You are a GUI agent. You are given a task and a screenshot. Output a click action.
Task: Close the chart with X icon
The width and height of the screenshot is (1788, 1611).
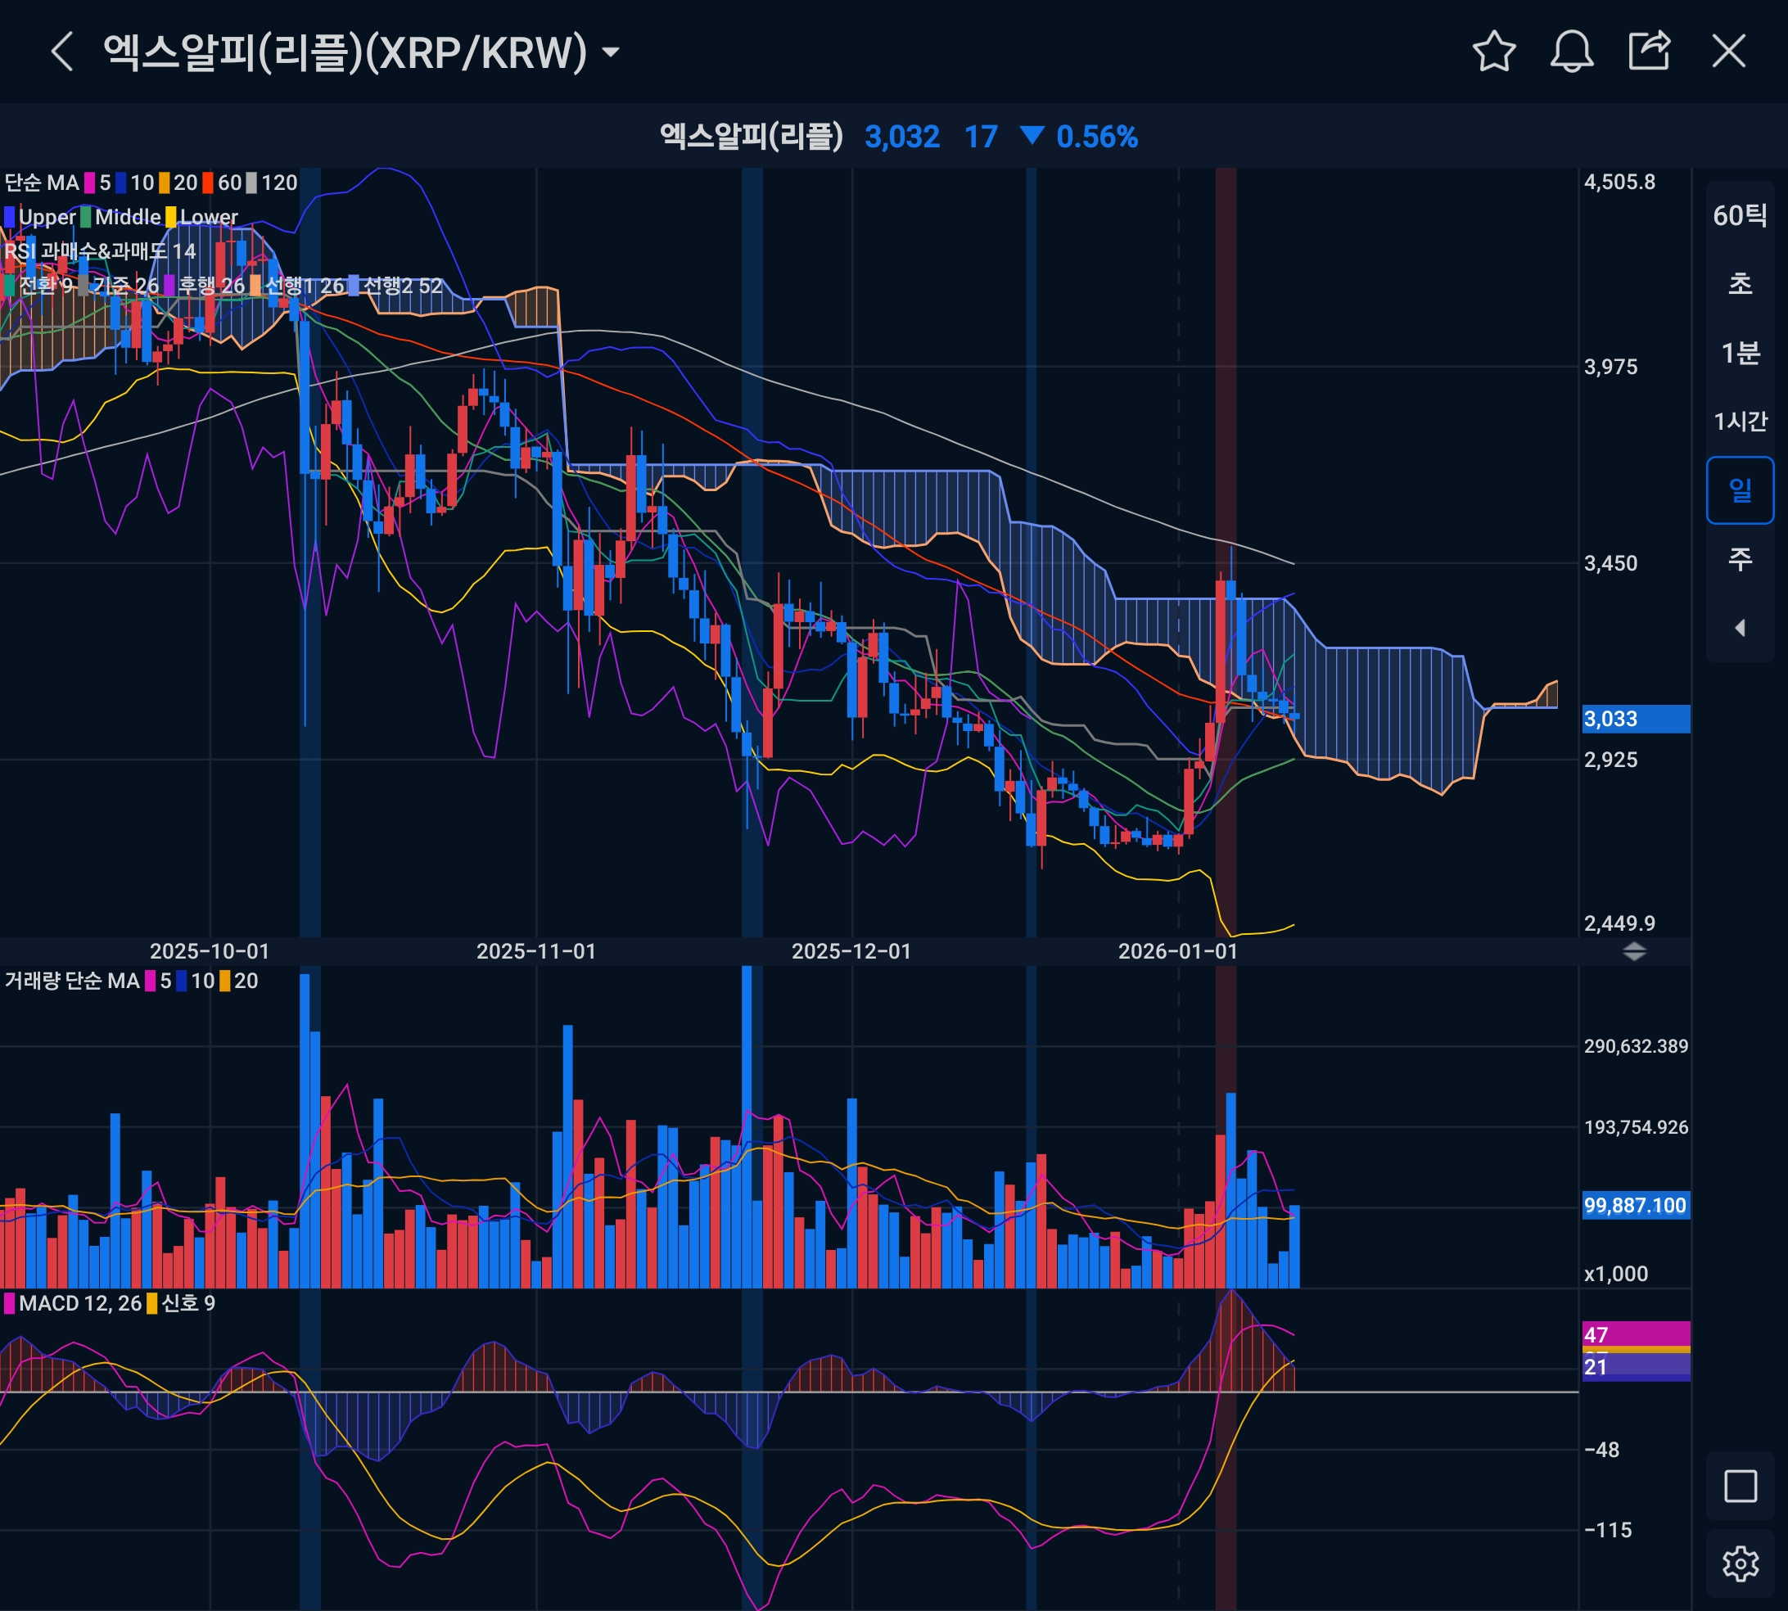coord(1727,52)
